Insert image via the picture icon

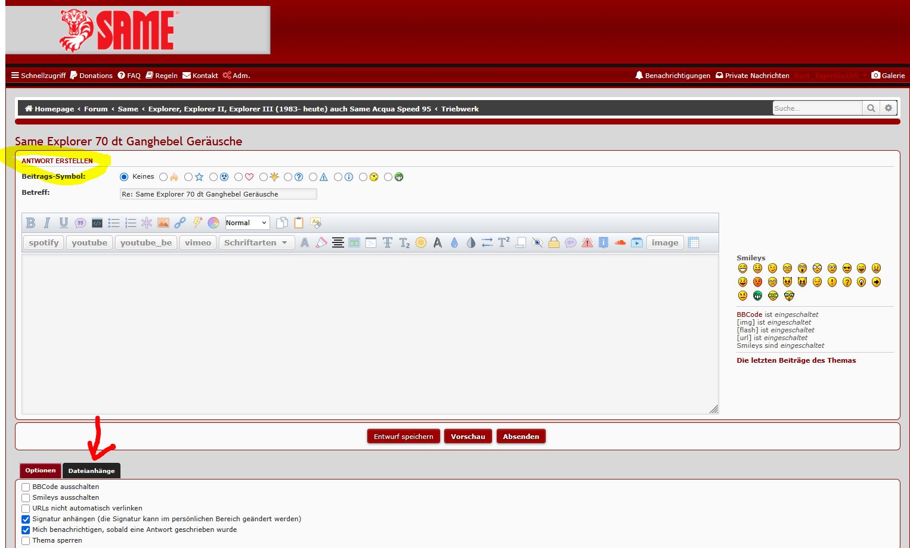coord(163,223)
